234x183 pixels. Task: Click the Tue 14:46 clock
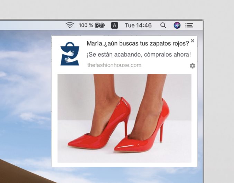click(x=138, y=25)
